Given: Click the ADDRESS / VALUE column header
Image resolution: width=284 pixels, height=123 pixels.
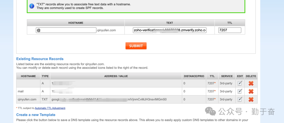Looking at the screenshot, I should point(116,76).
